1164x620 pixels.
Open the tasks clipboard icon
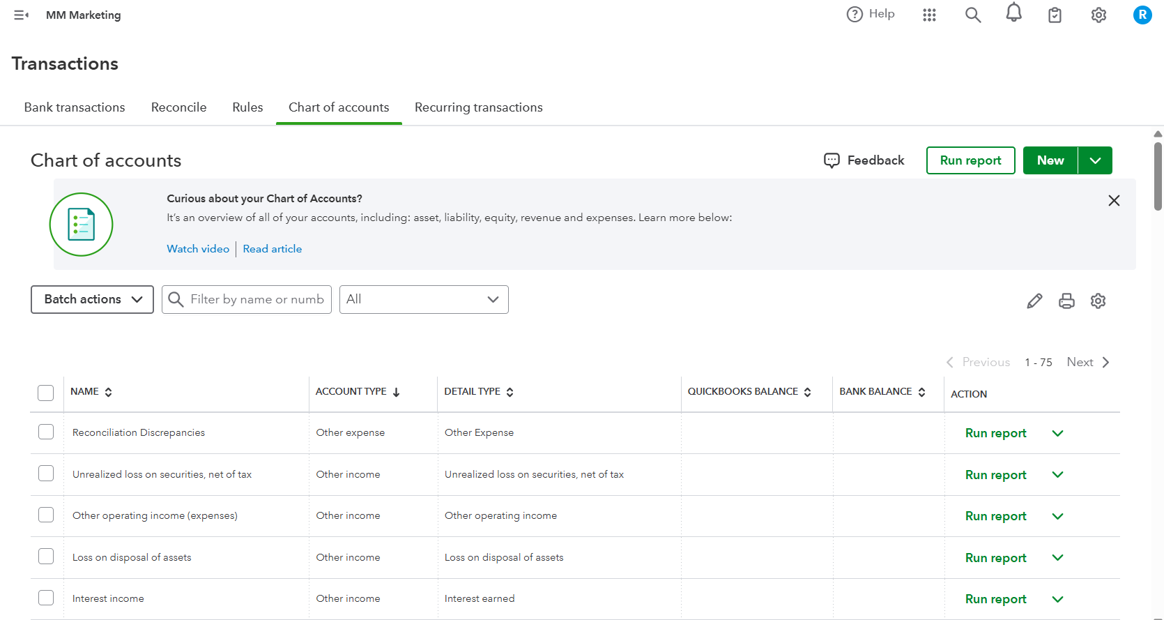click(x=1055, y=15)
